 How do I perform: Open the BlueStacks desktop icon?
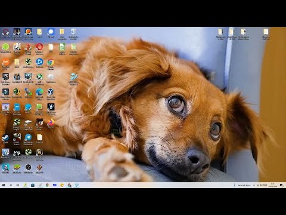17,167
